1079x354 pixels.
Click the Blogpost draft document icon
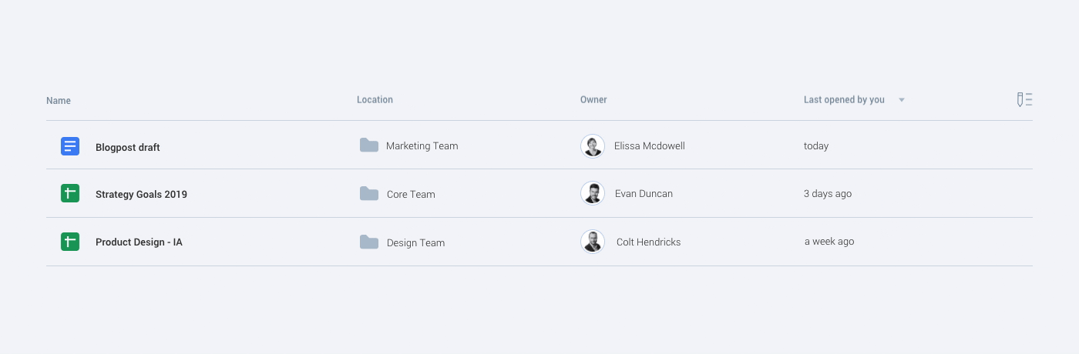click(x=70, y=146)
